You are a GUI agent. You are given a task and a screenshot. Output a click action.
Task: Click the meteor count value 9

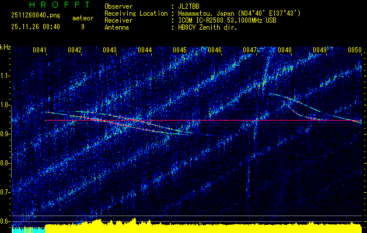82,26
